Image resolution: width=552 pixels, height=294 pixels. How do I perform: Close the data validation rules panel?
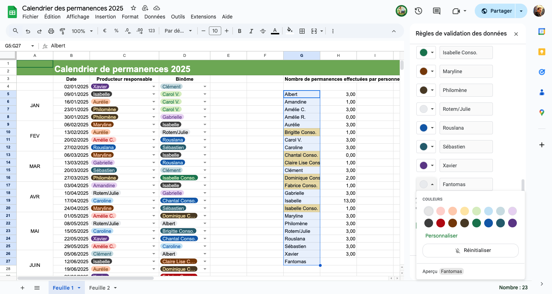(x=516, y=34)
